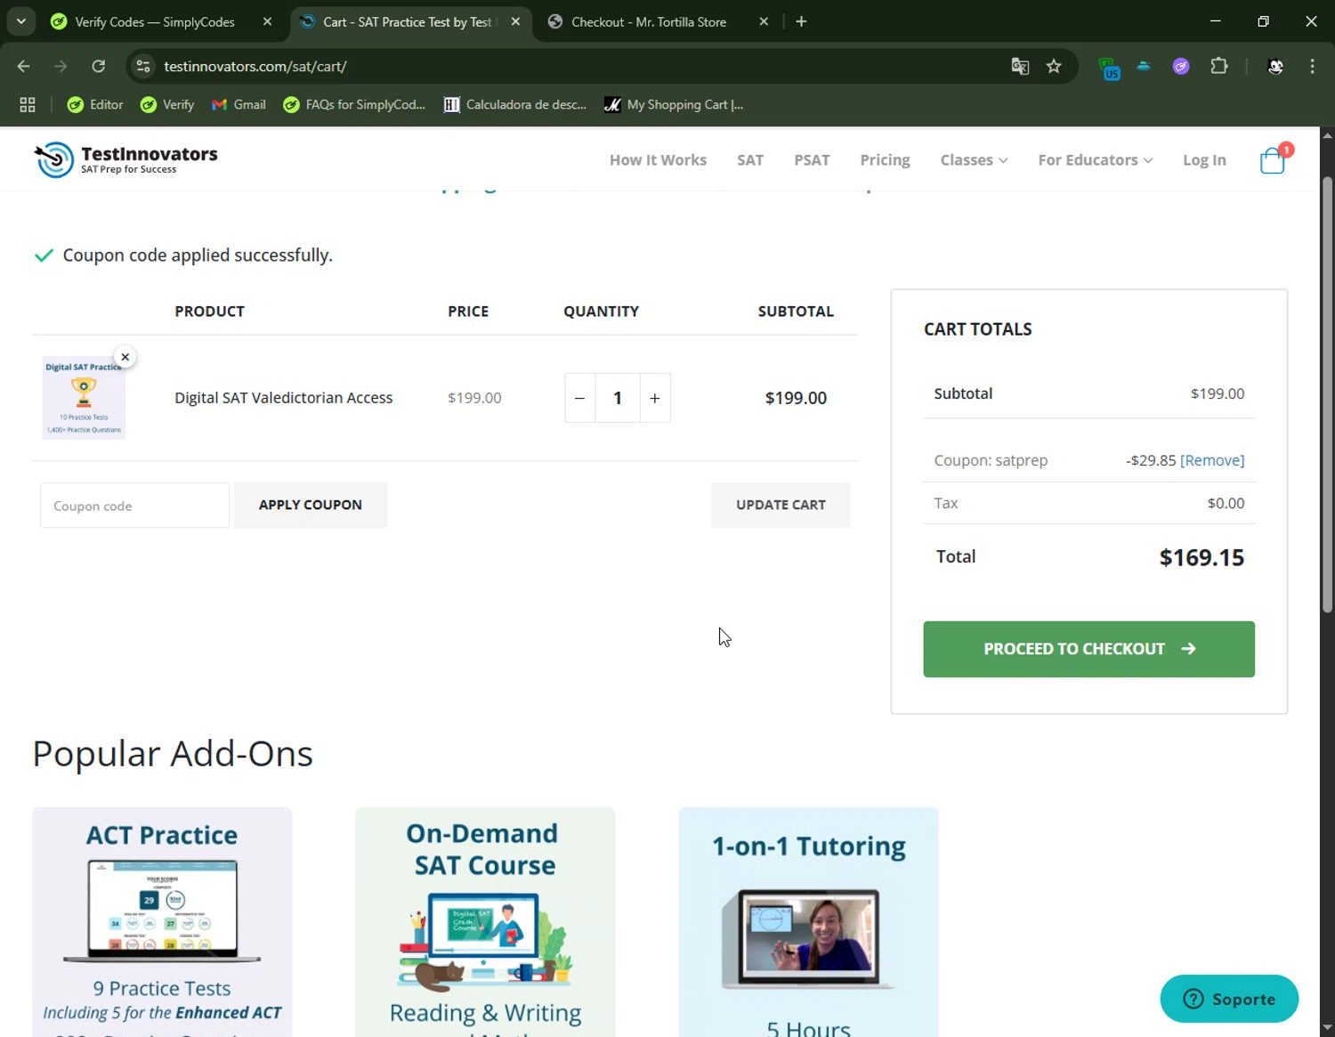1335x1037 pixels.
Task: Go forward in browser history
Action: (61, 66)
